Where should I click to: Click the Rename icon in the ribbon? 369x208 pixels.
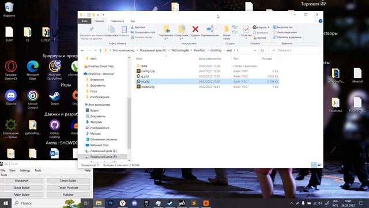click(x=210, y=29)
